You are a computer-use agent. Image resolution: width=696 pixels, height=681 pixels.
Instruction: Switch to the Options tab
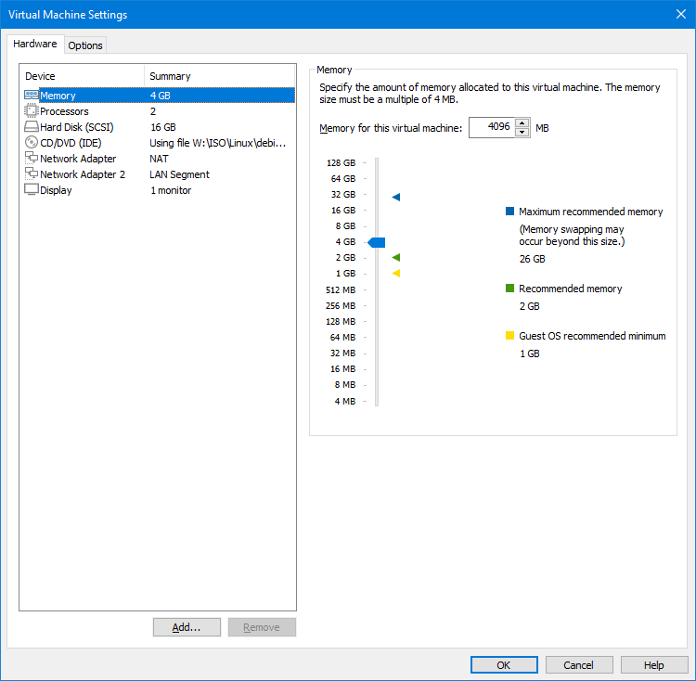tap(85, 45)
